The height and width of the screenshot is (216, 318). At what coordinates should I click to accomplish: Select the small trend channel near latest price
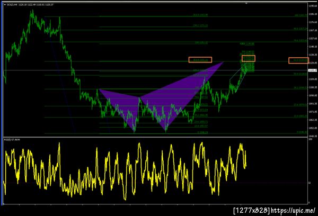point(238,78)
